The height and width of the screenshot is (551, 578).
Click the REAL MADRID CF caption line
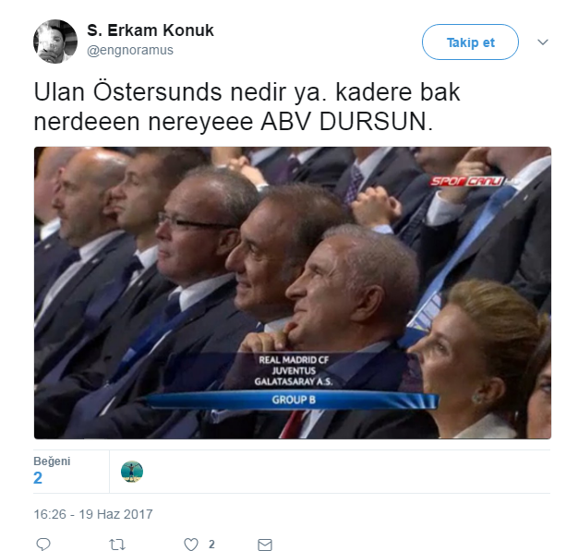point(294,360)
